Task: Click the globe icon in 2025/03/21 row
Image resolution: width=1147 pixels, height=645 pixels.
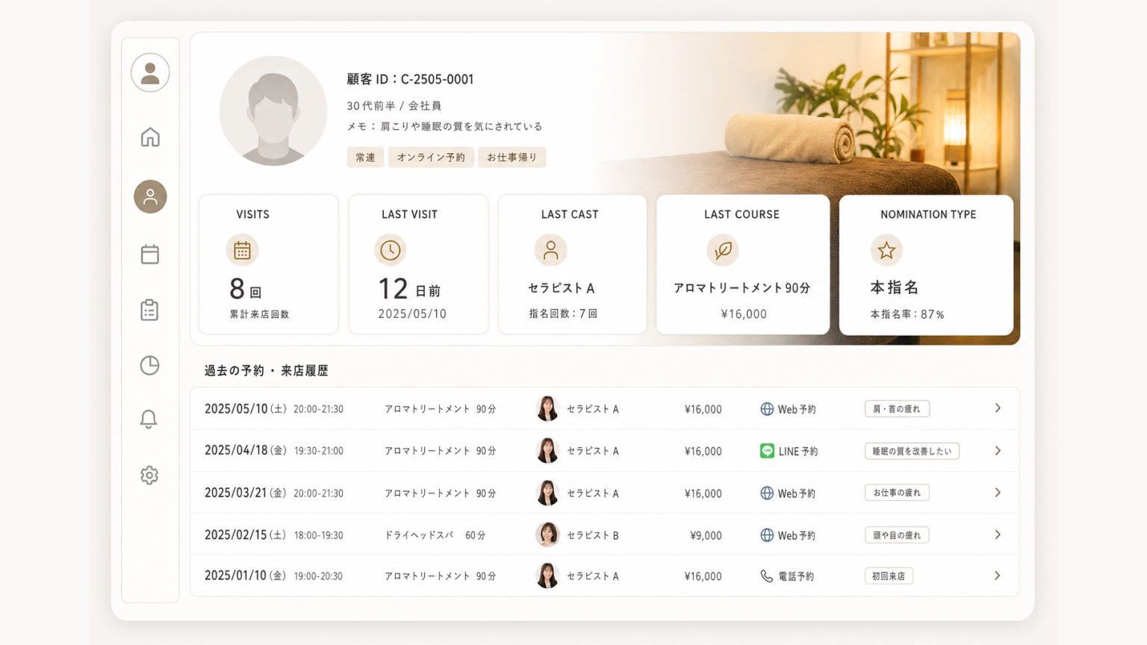Action: click(767, 493)
